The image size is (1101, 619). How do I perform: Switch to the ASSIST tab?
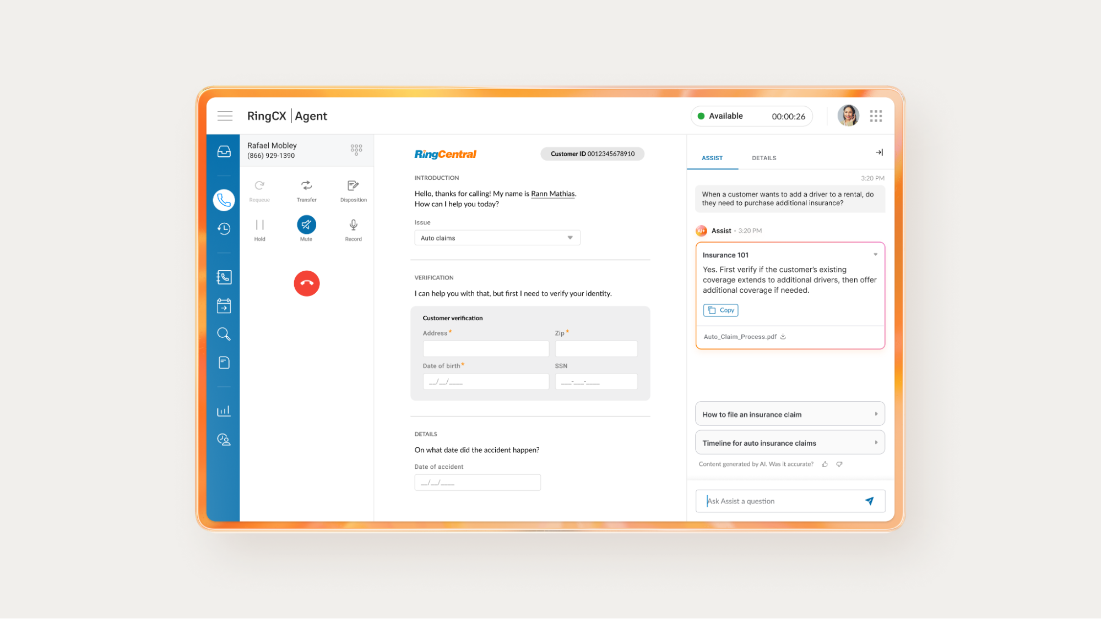(x=712, y=157)
